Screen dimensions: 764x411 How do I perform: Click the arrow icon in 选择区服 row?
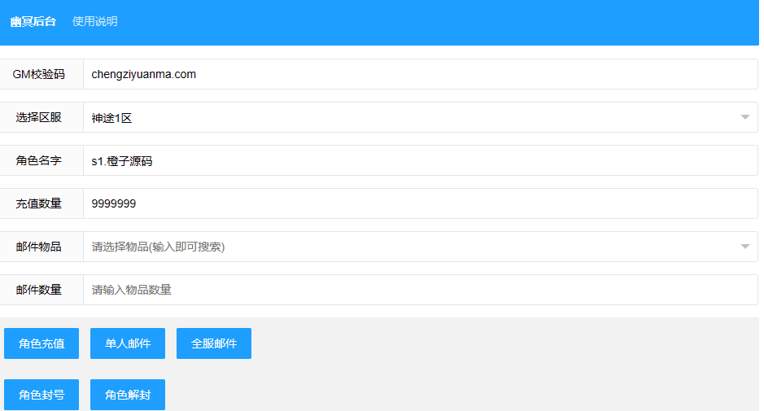tap(744, 117)
